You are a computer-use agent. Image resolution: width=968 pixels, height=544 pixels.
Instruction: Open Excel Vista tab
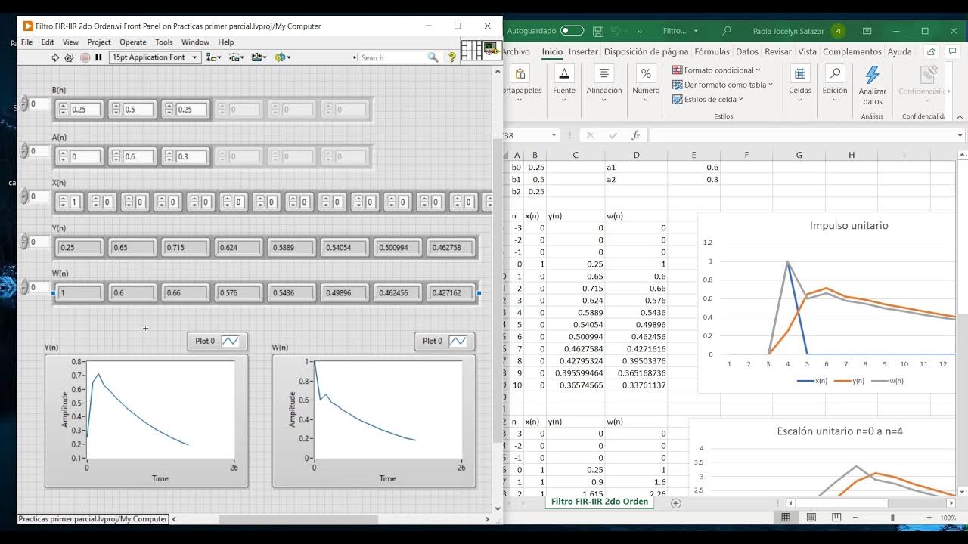807,51
